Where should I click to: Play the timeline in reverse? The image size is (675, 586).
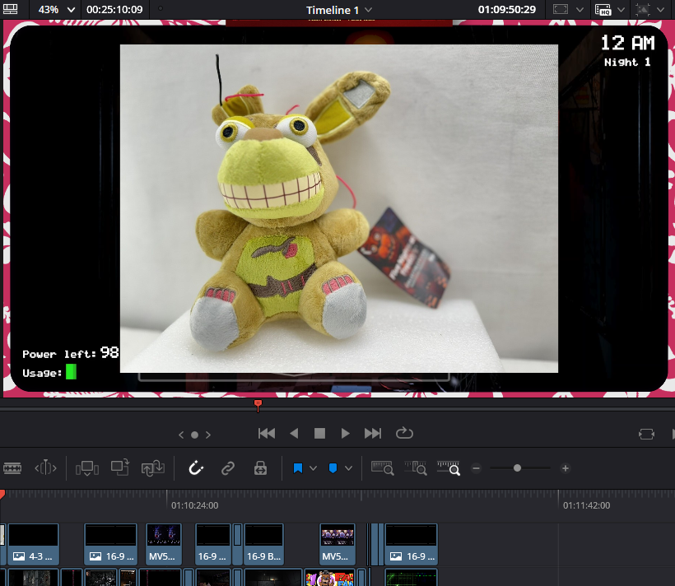[294, 433]
